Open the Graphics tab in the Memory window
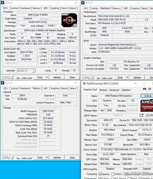Viewport: 153px width, 179px height. coord(55,88)
